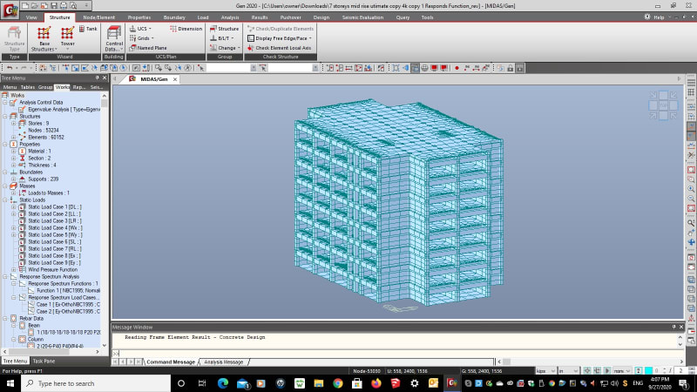Open the Properties ribbon tab

(139, 17)
